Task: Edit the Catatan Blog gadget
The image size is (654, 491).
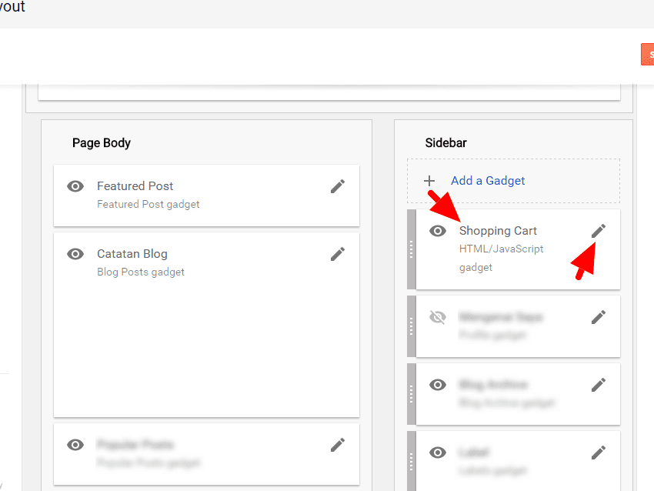Action: [x=337, y=254]
